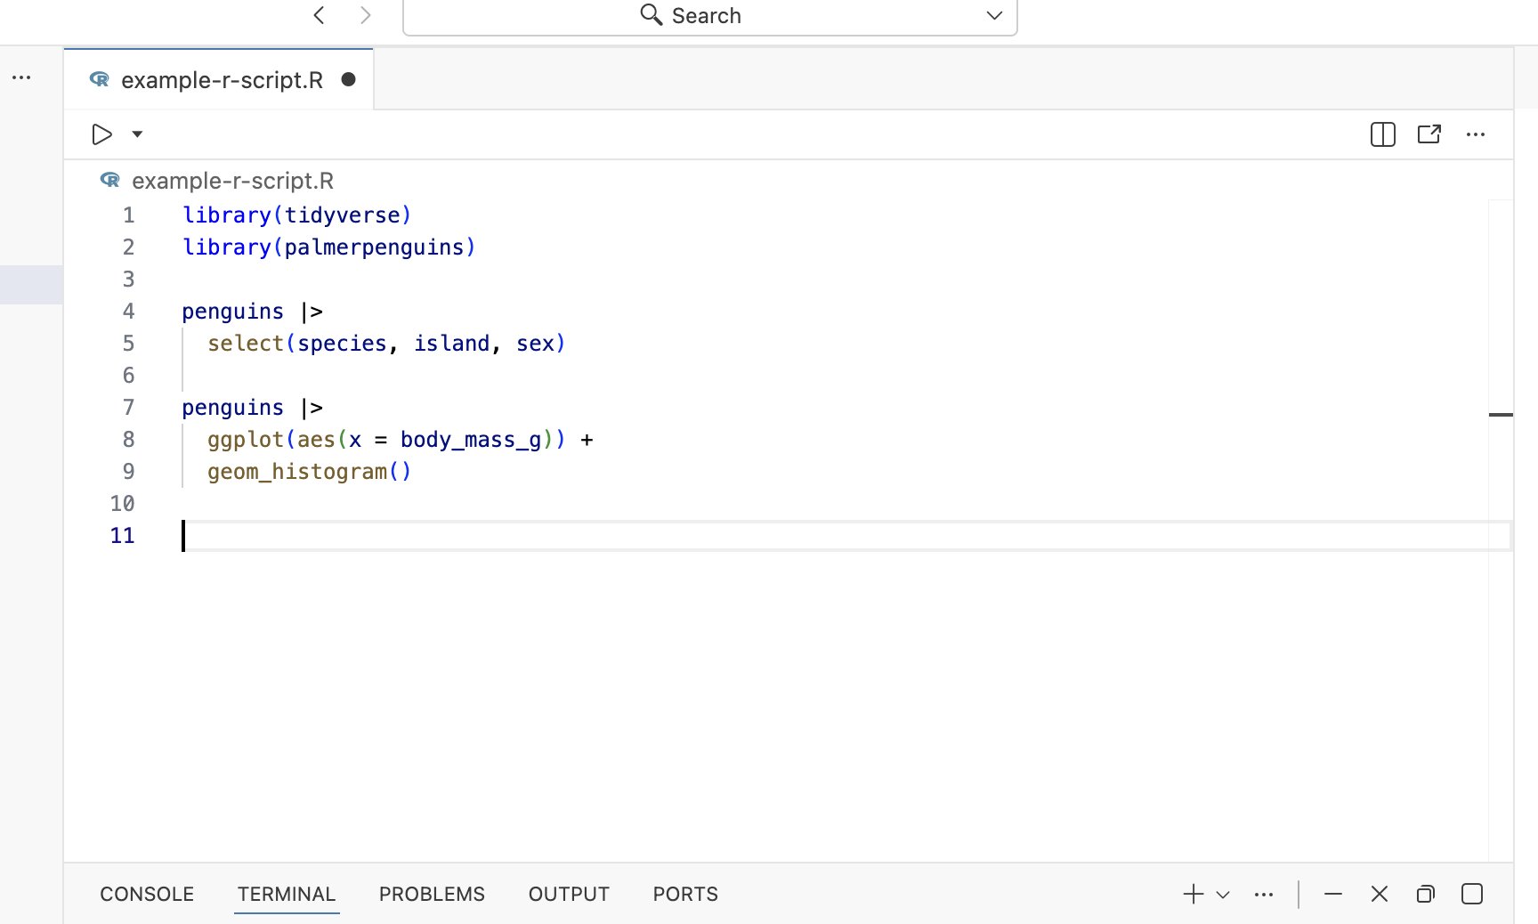Expand the Search bar chevron
The width and height of the screenshot is (1538, 924).
tap(994, 16)
